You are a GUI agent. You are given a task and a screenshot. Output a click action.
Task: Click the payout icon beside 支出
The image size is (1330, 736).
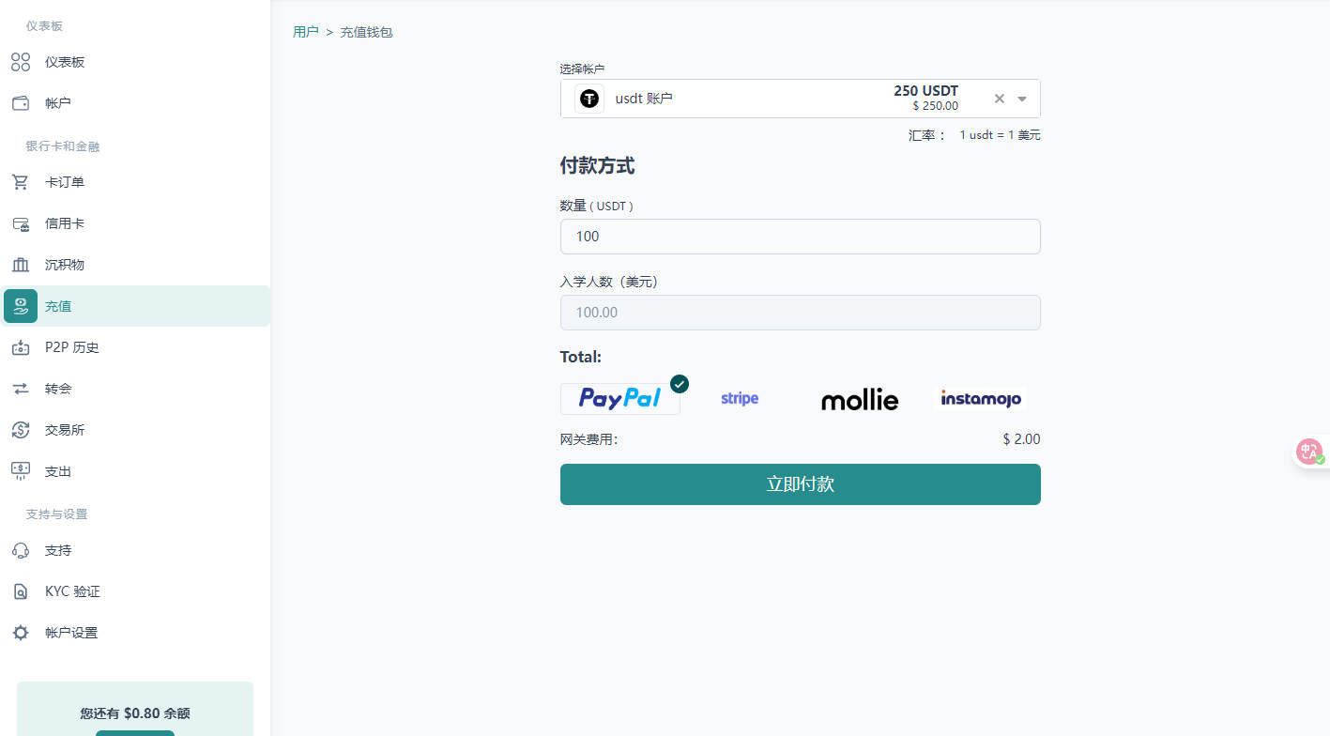pos(21,471)
